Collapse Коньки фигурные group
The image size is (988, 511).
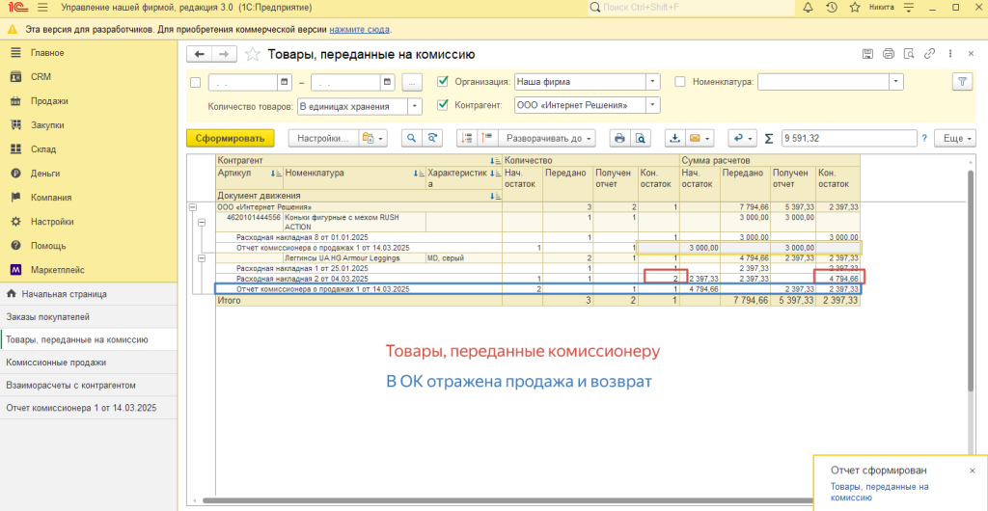(203, 222)
